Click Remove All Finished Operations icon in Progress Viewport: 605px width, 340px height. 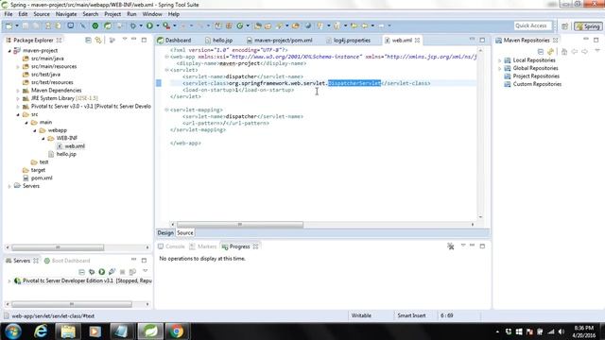(x=451, y=246)
